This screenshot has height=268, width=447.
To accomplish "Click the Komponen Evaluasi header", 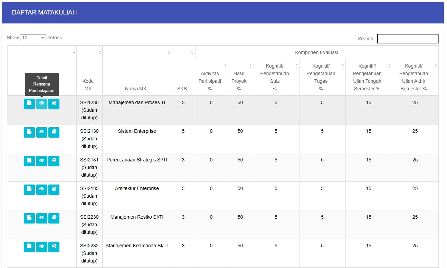I will coord(316,52).
